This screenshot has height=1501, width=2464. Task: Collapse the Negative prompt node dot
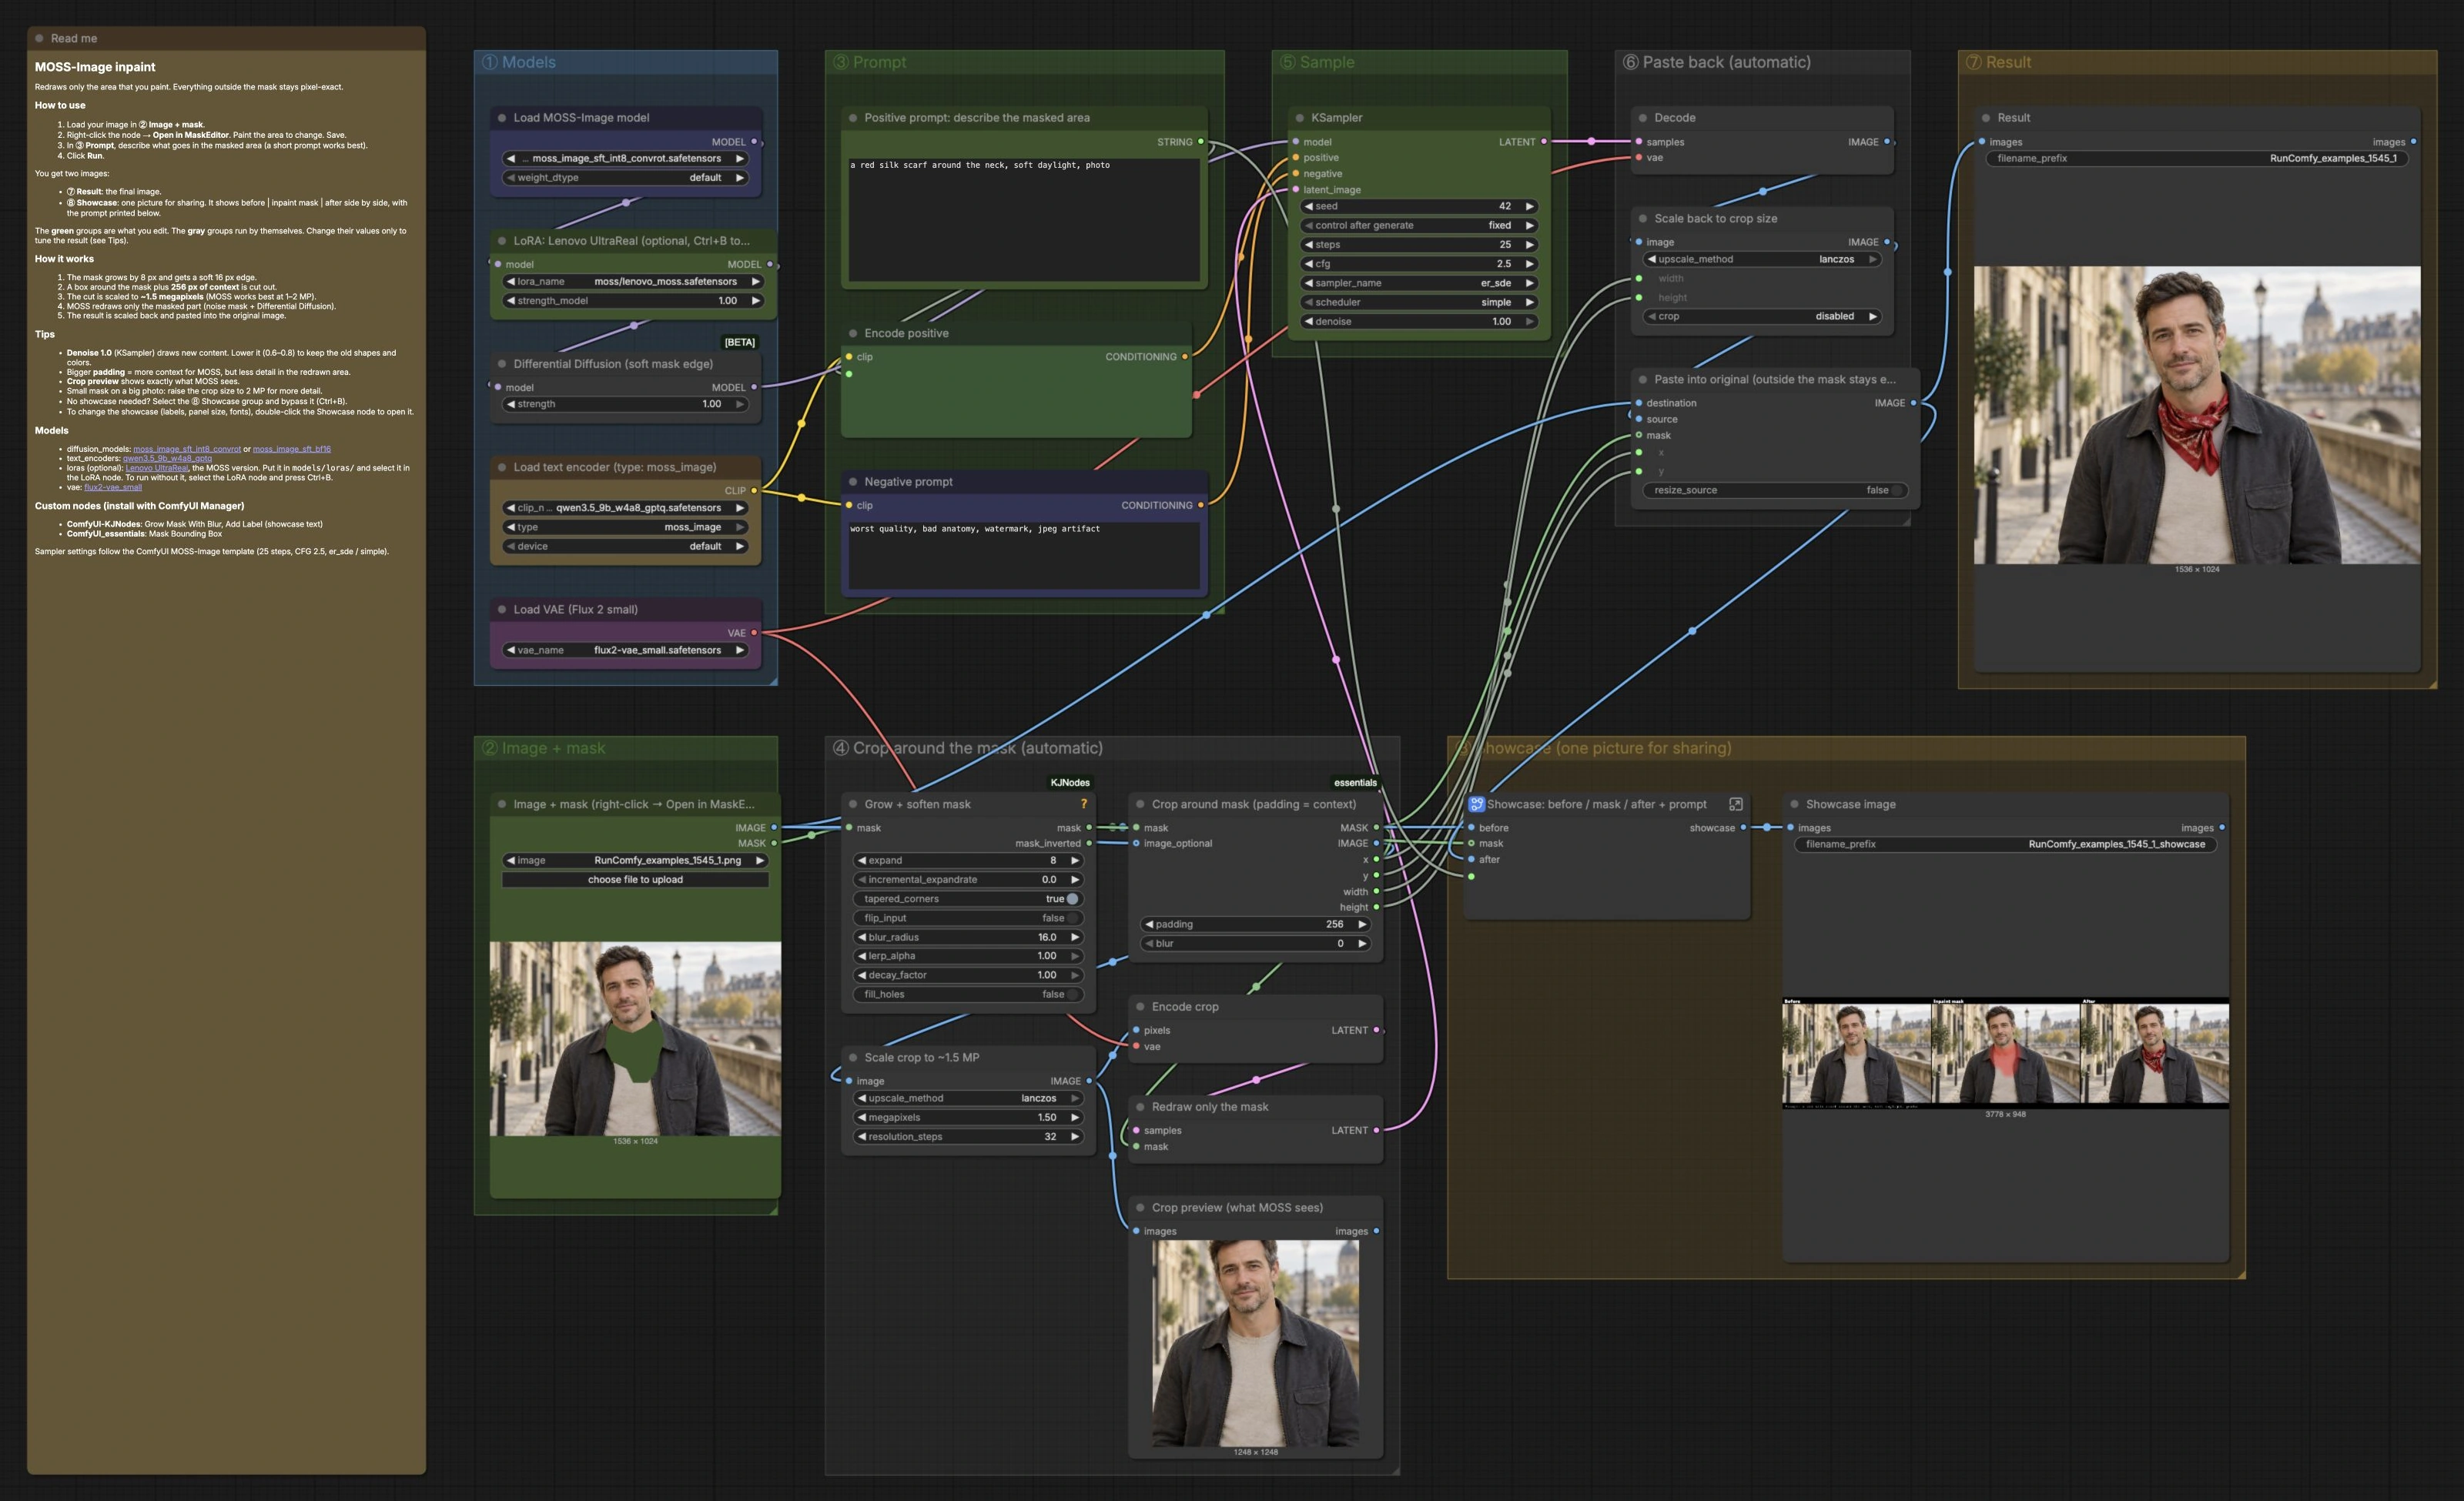tap(852, 482)
